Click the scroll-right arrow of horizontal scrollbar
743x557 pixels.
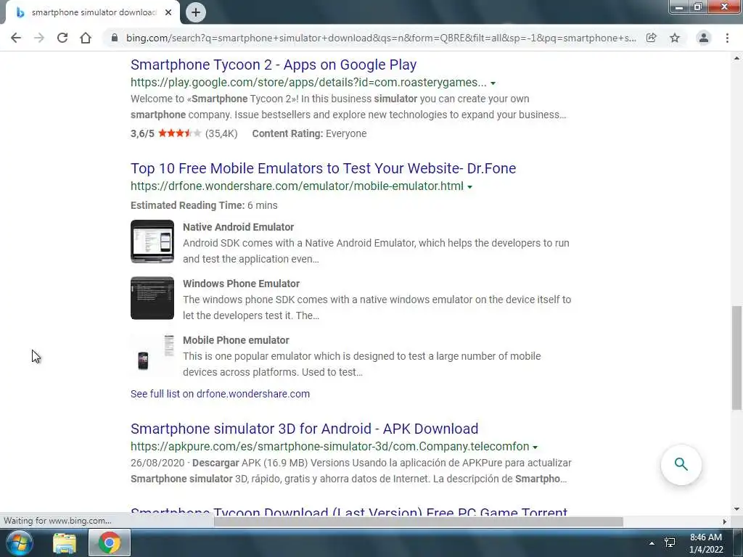click(x=725, y=521)
